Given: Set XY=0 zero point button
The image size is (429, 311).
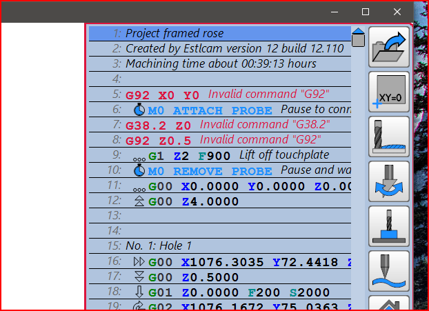Looking at the screenshot, I should pos(389,92).
